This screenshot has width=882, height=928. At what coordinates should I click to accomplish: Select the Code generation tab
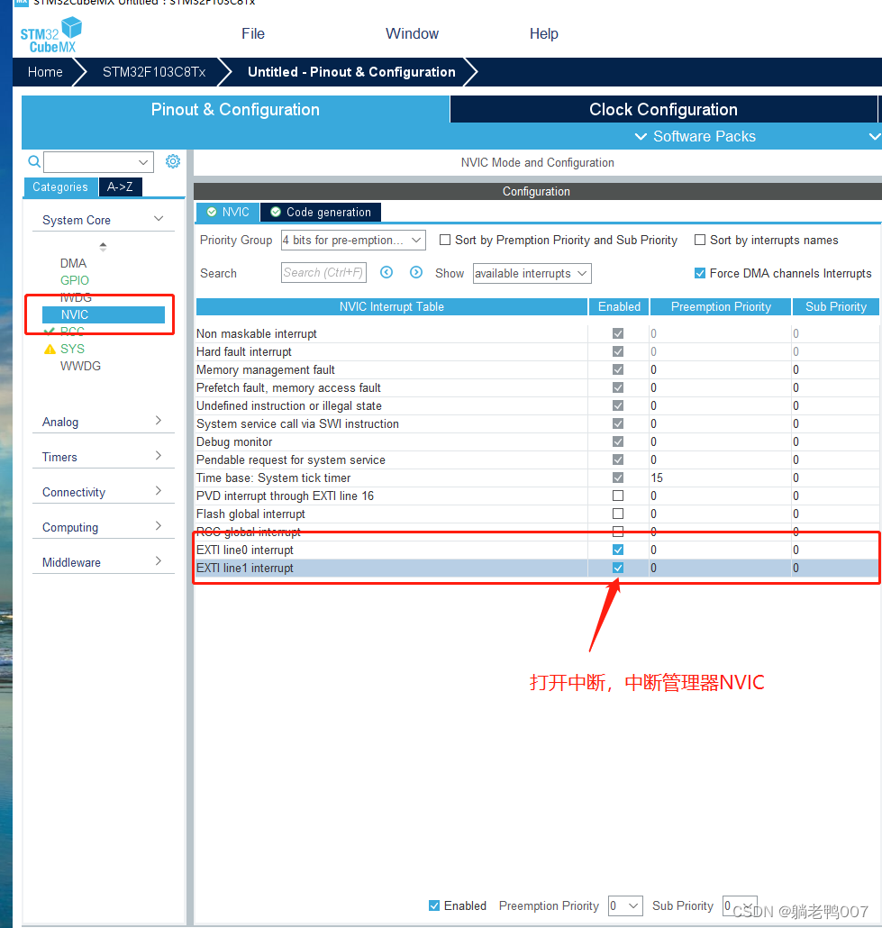tap(322, 212)
